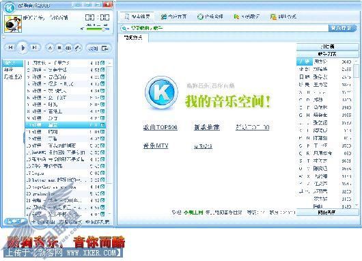Select playlist row 17 with the short English title

coord(66,173)
